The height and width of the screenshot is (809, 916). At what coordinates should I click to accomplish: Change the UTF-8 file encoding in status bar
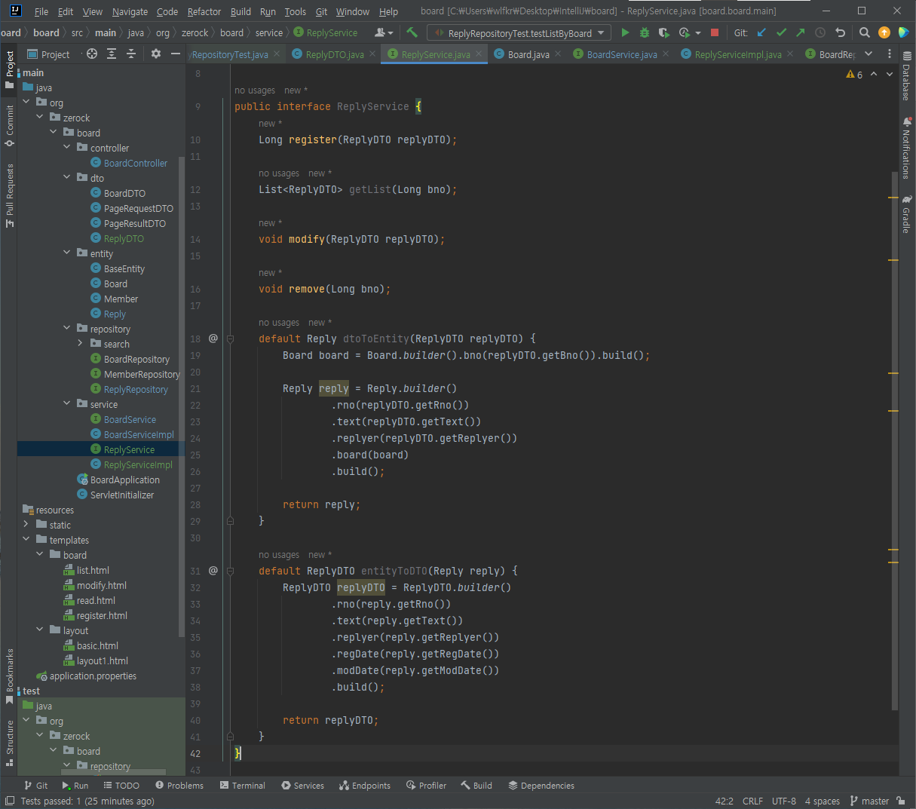pos(784,801)
